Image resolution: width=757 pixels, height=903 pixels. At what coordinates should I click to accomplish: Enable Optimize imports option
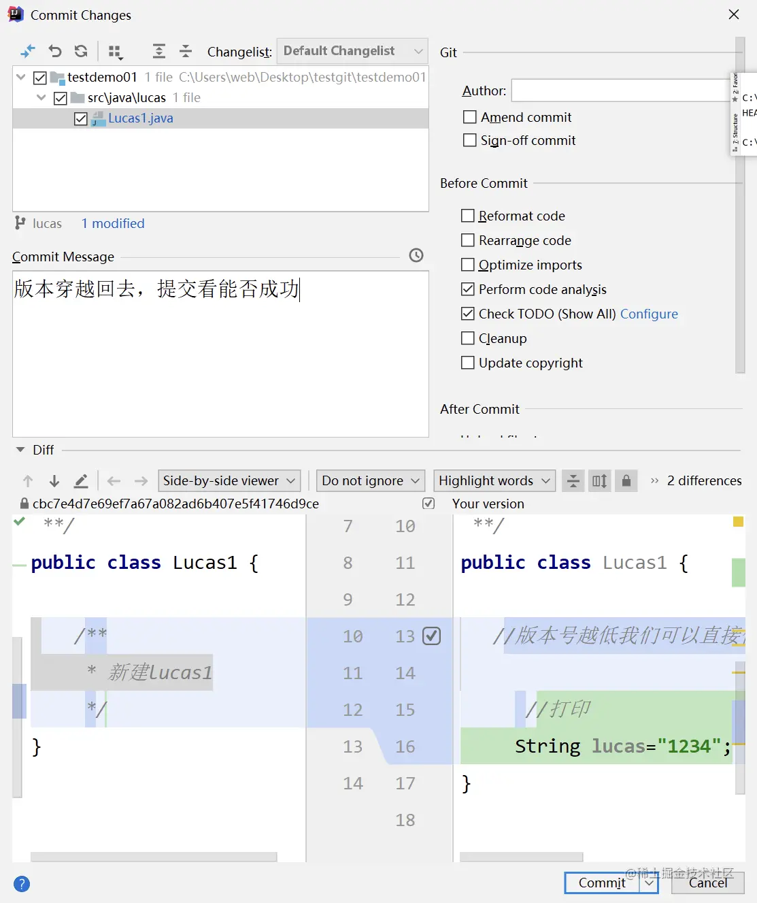pyautogui.click(x=467, y=265)
